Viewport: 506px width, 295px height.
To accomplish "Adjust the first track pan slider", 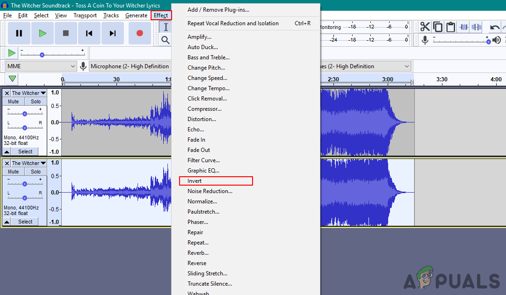I will click(x=24, y=128).
